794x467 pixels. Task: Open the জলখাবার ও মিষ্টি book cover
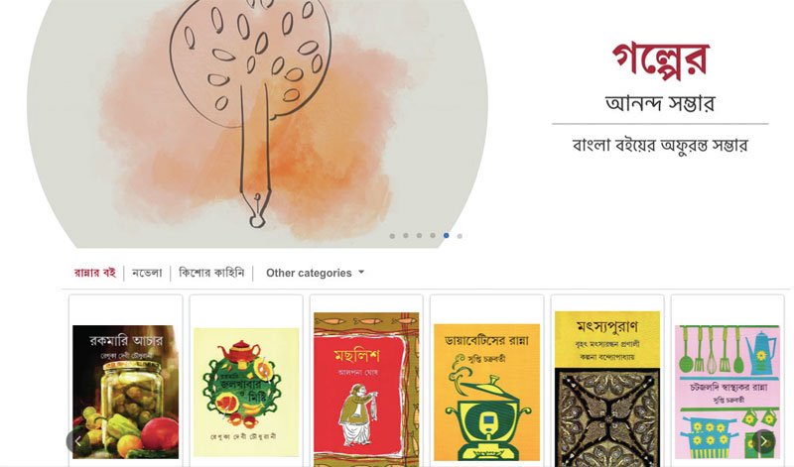click(246, 392)
